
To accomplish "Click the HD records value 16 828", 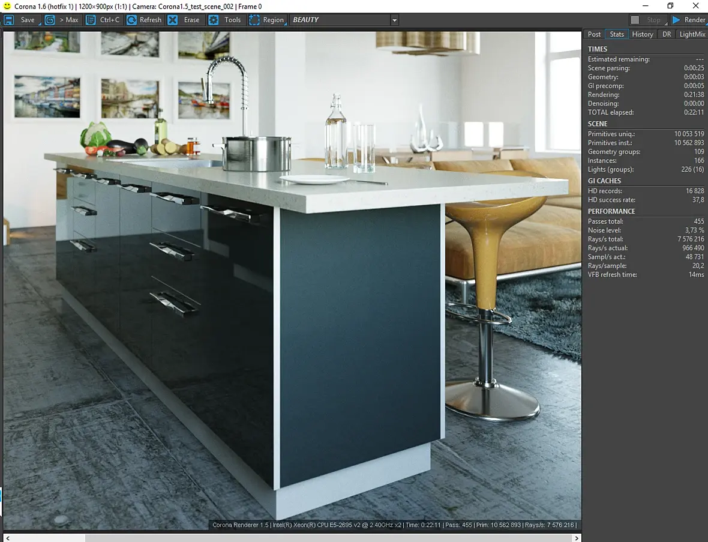I will coord(695,191).
